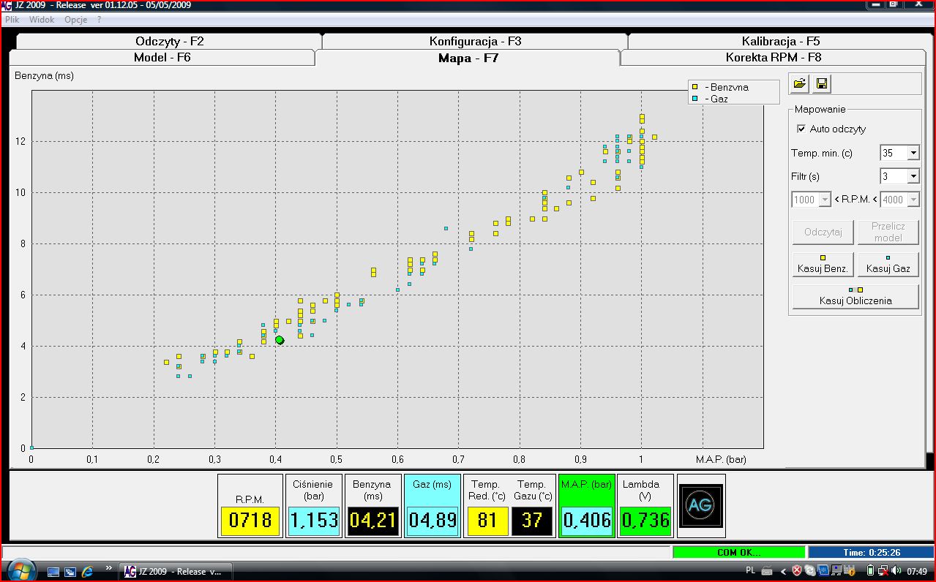Open Filtr (s) dropdown
This screenshot has width=936, height=582.
[913, 176]
